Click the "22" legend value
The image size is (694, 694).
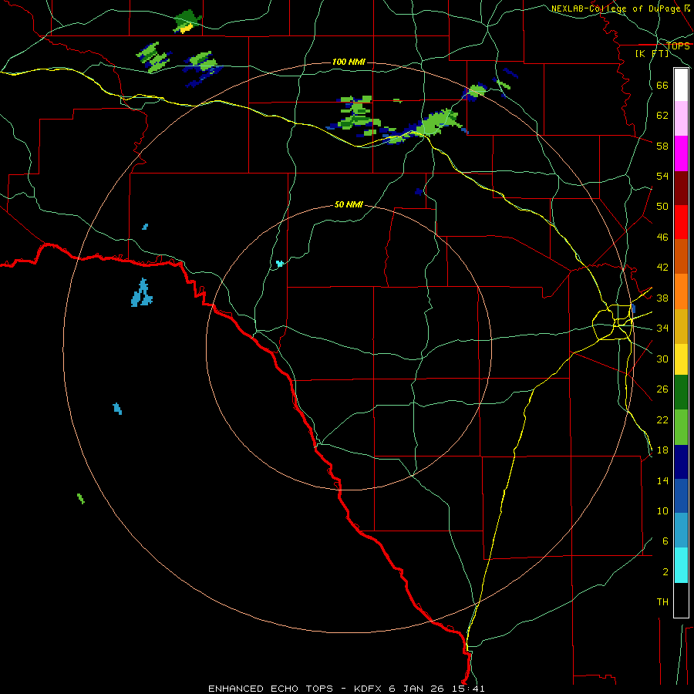(x=662, y=419)
